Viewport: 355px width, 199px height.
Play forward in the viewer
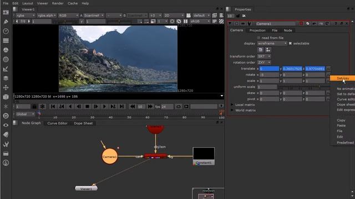click(x=104, y=107)
